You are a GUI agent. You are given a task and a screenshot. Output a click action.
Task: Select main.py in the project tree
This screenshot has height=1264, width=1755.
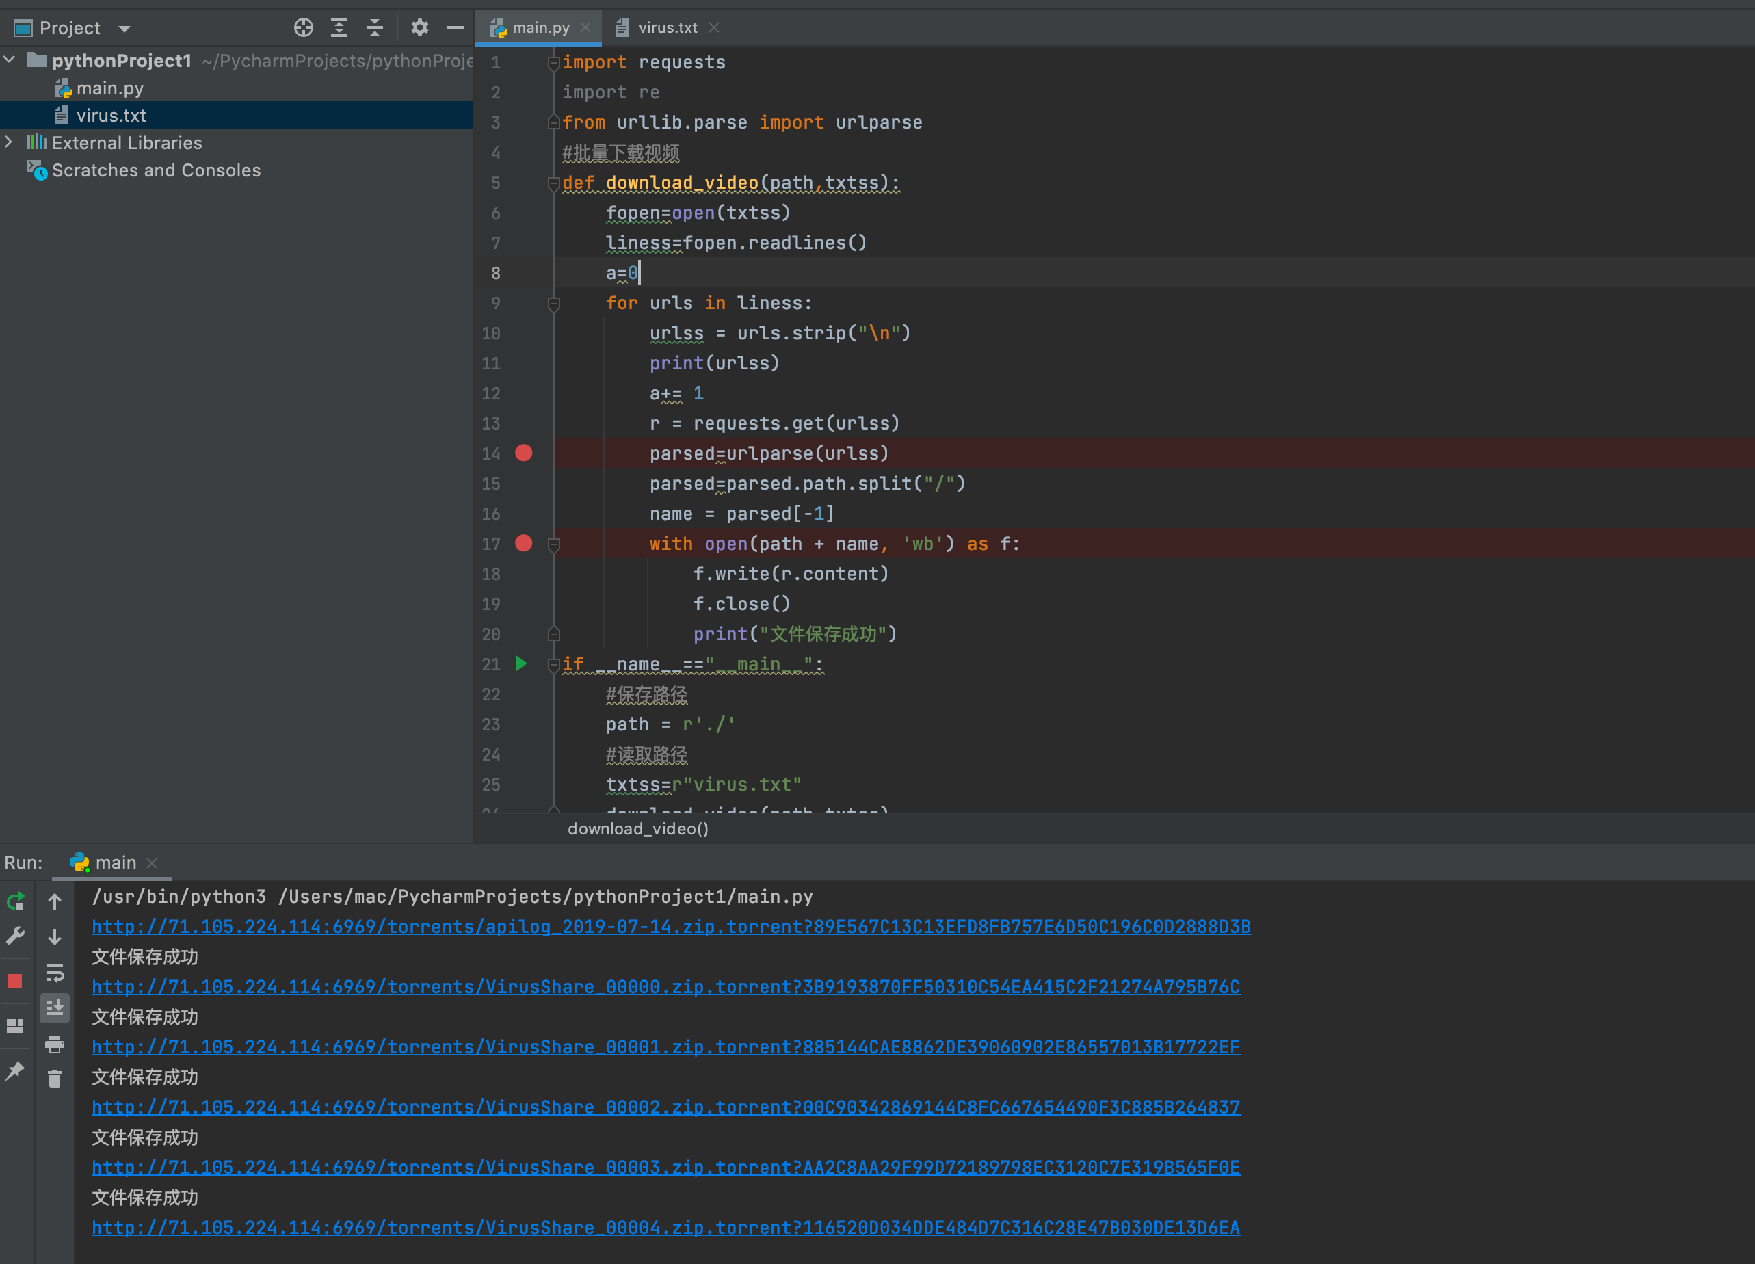[110, 88]
